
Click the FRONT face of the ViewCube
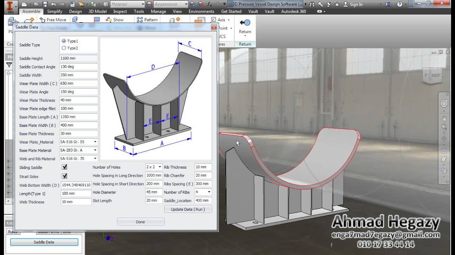[x=436, y=75]
